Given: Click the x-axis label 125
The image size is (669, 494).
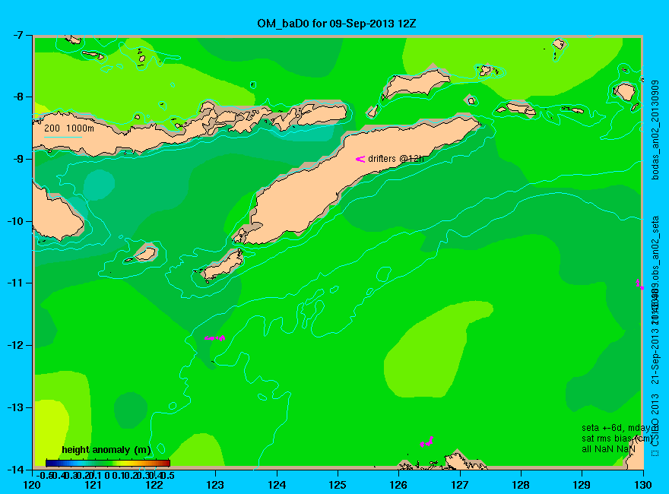Looking at the screenshot, I should 338,485.
